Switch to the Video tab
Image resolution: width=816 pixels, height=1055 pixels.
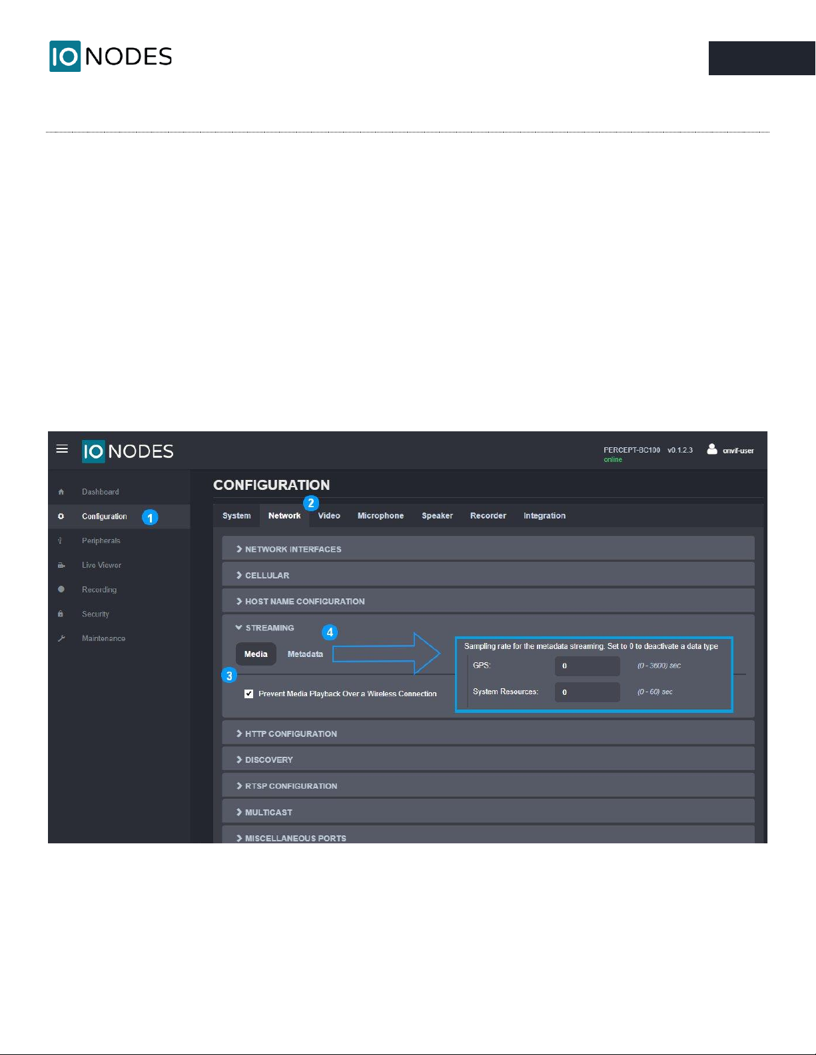[x=329, y=516]
